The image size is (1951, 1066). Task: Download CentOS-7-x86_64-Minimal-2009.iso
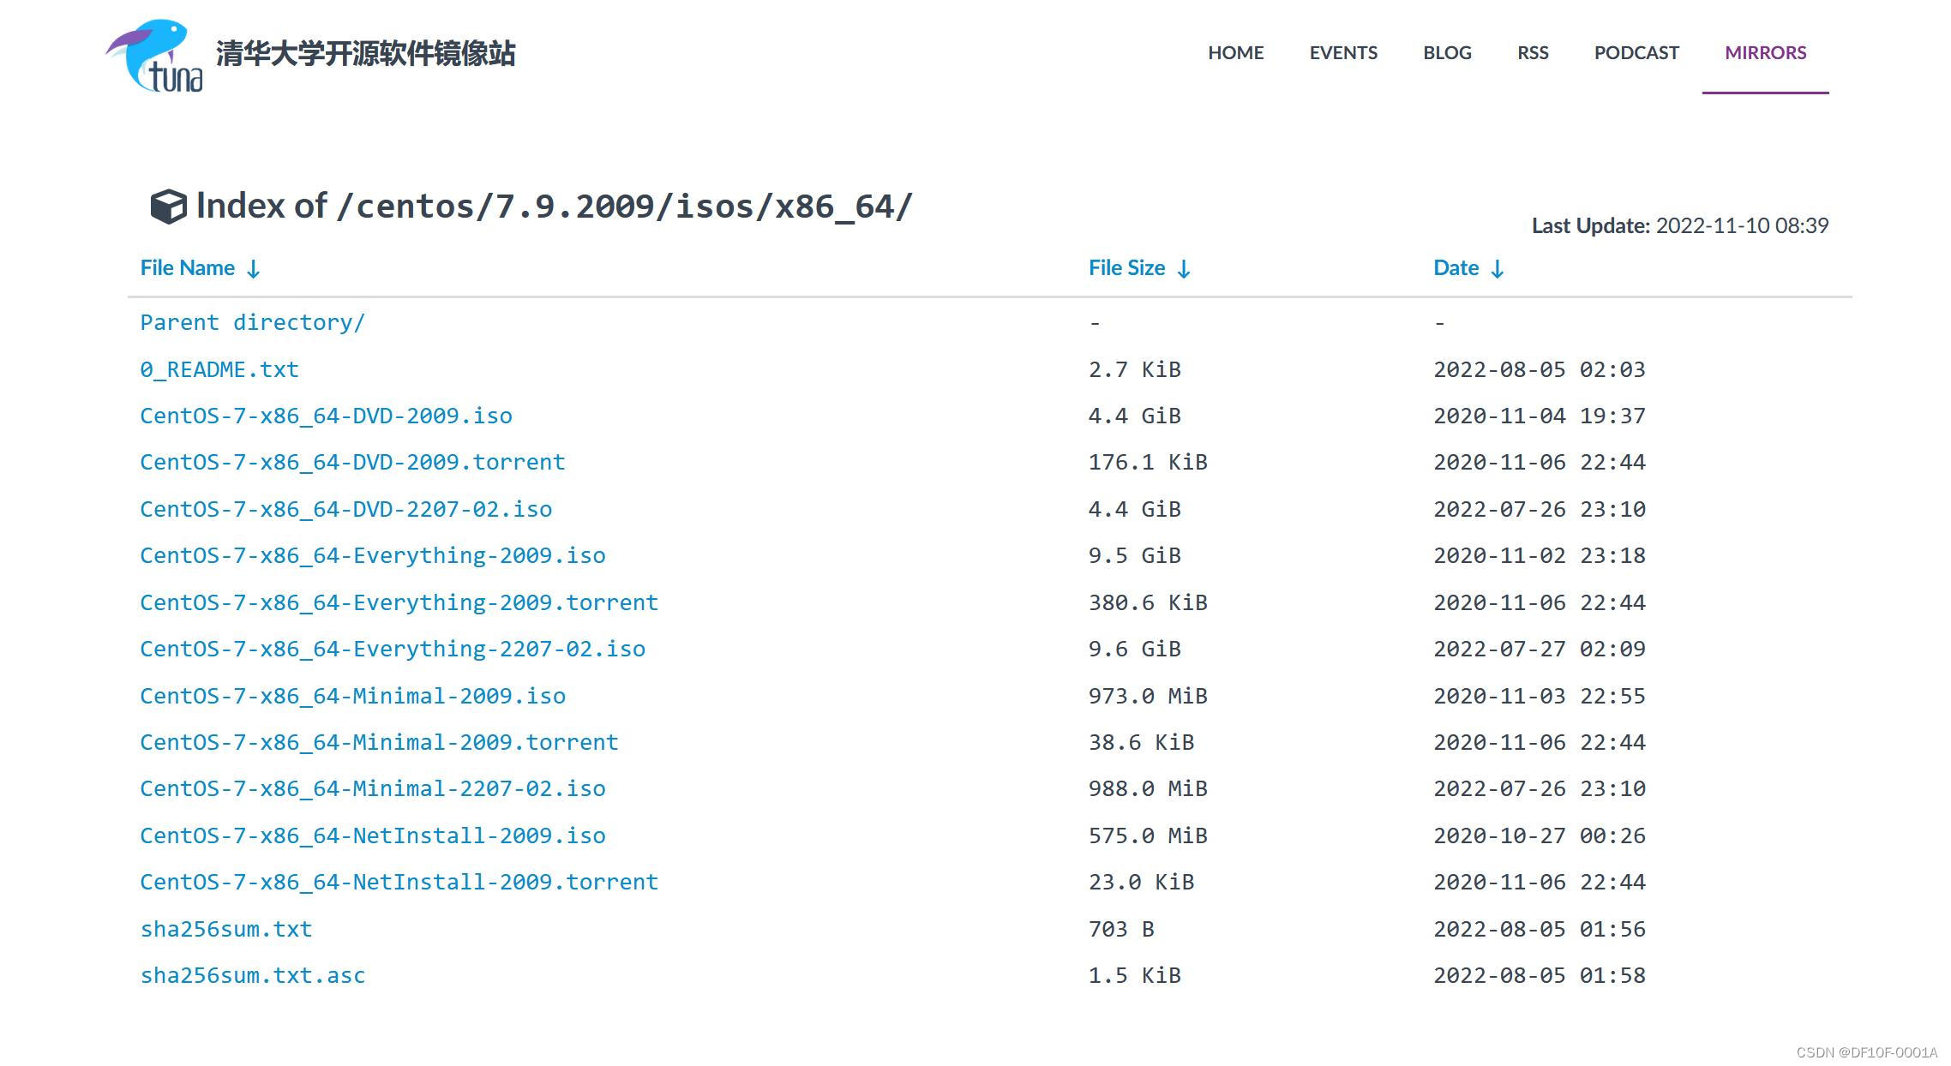[x=353, y=696]
